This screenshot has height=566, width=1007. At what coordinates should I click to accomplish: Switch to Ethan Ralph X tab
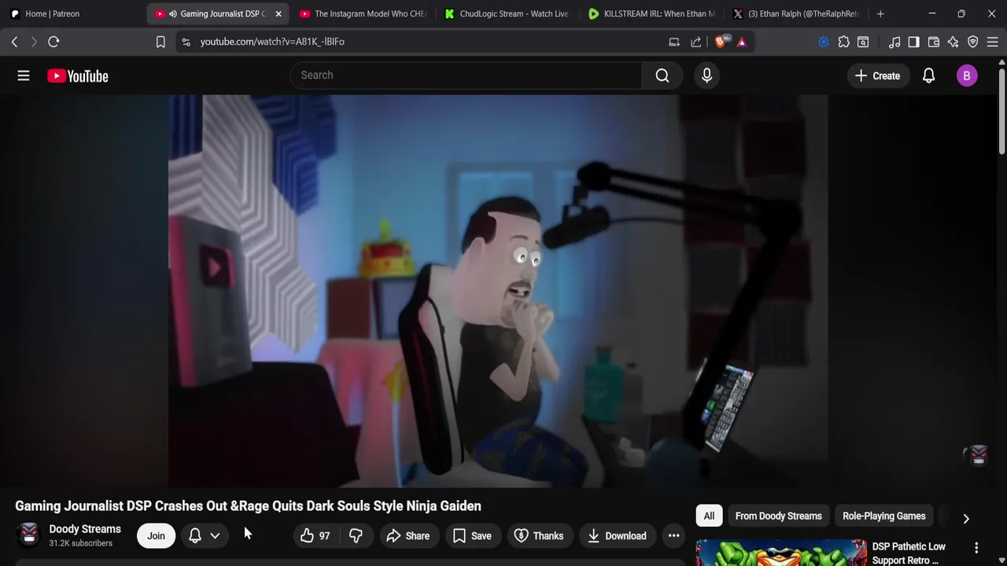point(798,13)
